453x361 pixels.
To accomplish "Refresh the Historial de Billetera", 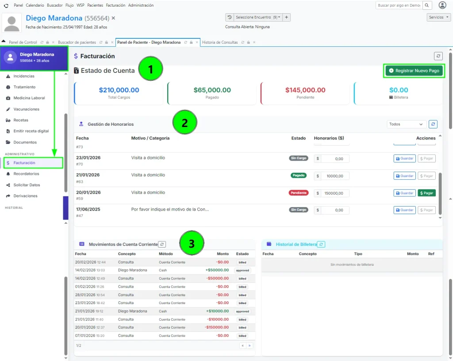I will (321, 244).
